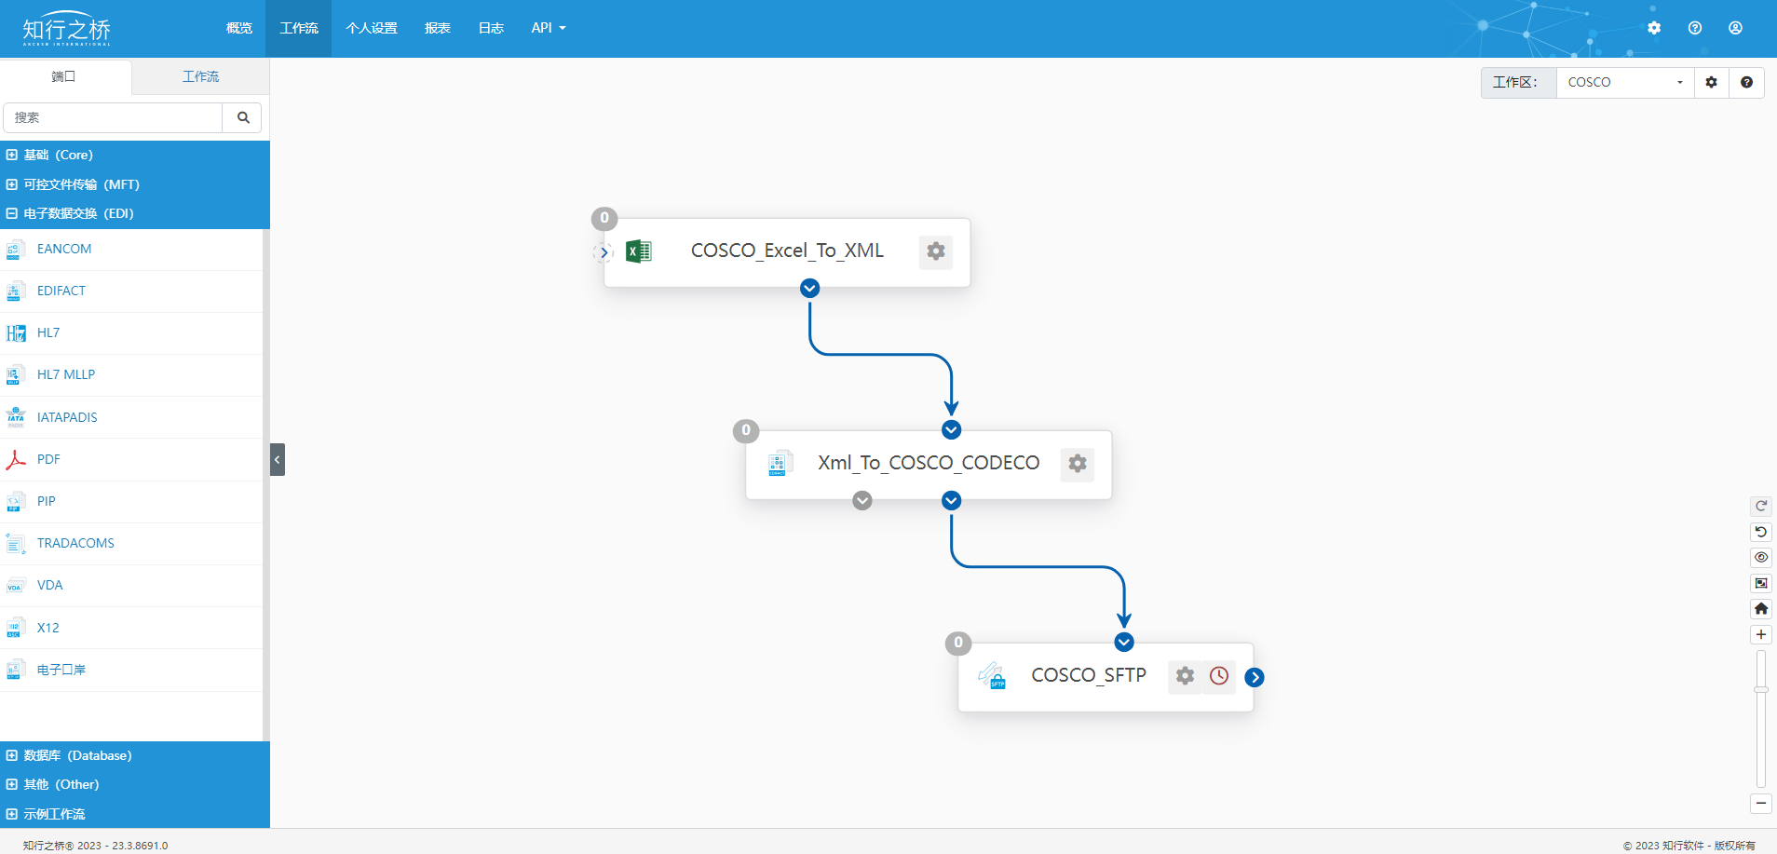Screen dimensions: 1777x854
Task: Click the blue output connector under Xml_To_COSCO_CODECO
Action: pos(951,501)
